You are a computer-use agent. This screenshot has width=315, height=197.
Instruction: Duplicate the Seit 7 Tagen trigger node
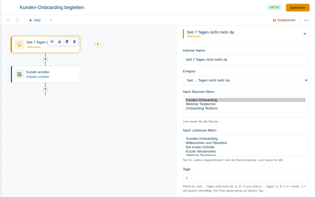(x=67, y=42)
